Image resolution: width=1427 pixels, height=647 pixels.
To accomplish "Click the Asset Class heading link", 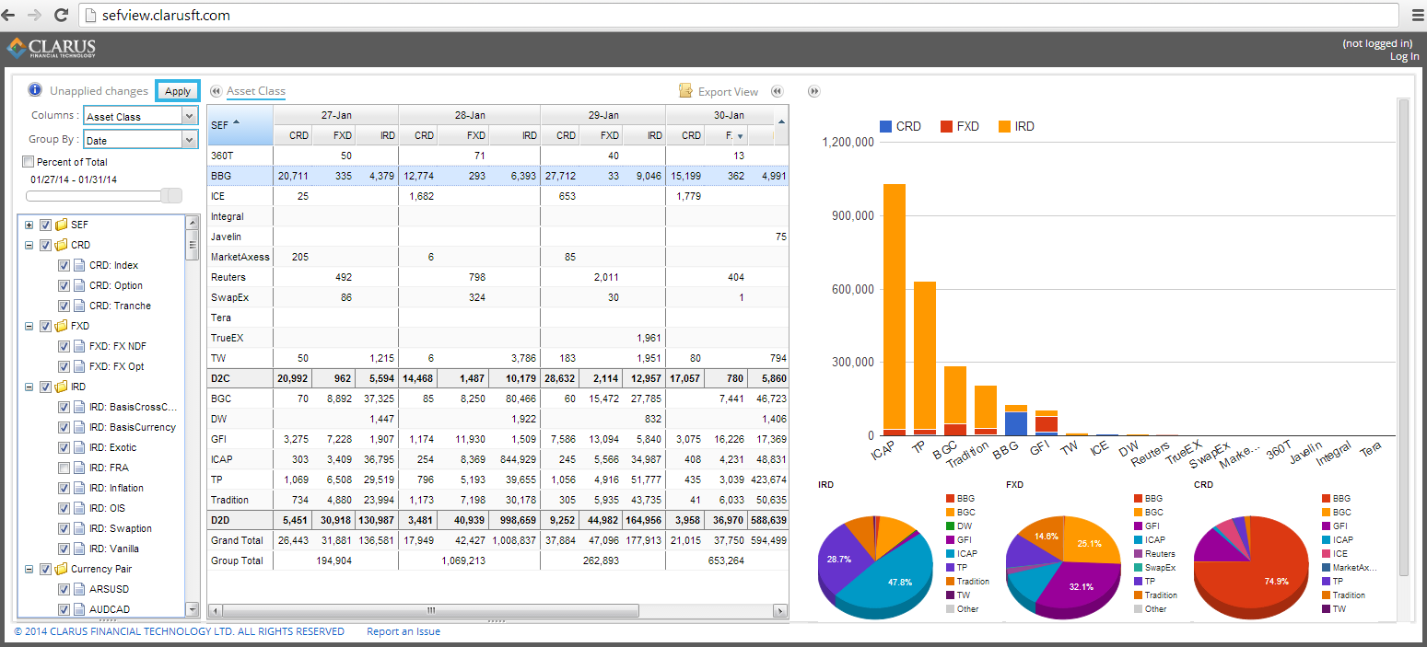I will (256, 91).
